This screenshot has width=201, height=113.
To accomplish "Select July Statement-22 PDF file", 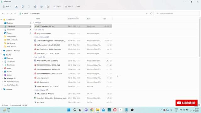I will click(x=73, y=82).
